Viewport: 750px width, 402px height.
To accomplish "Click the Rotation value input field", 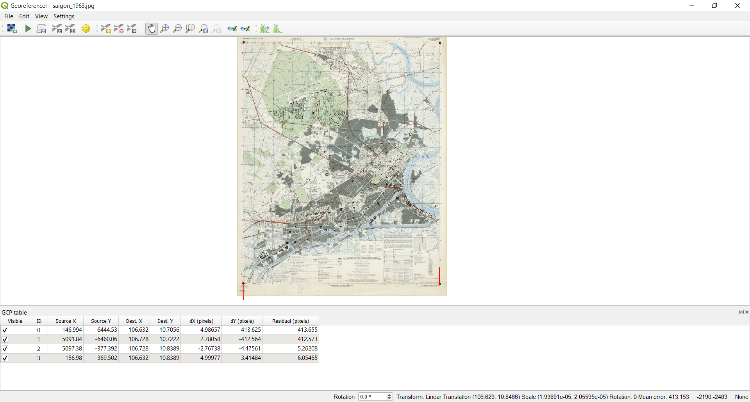I will coord(372,397).
